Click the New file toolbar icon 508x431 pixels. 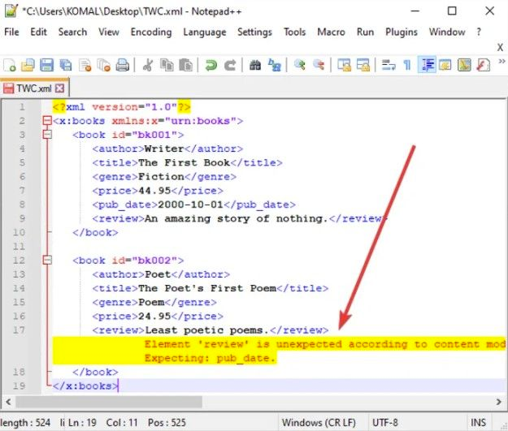[x=11, y=65]
